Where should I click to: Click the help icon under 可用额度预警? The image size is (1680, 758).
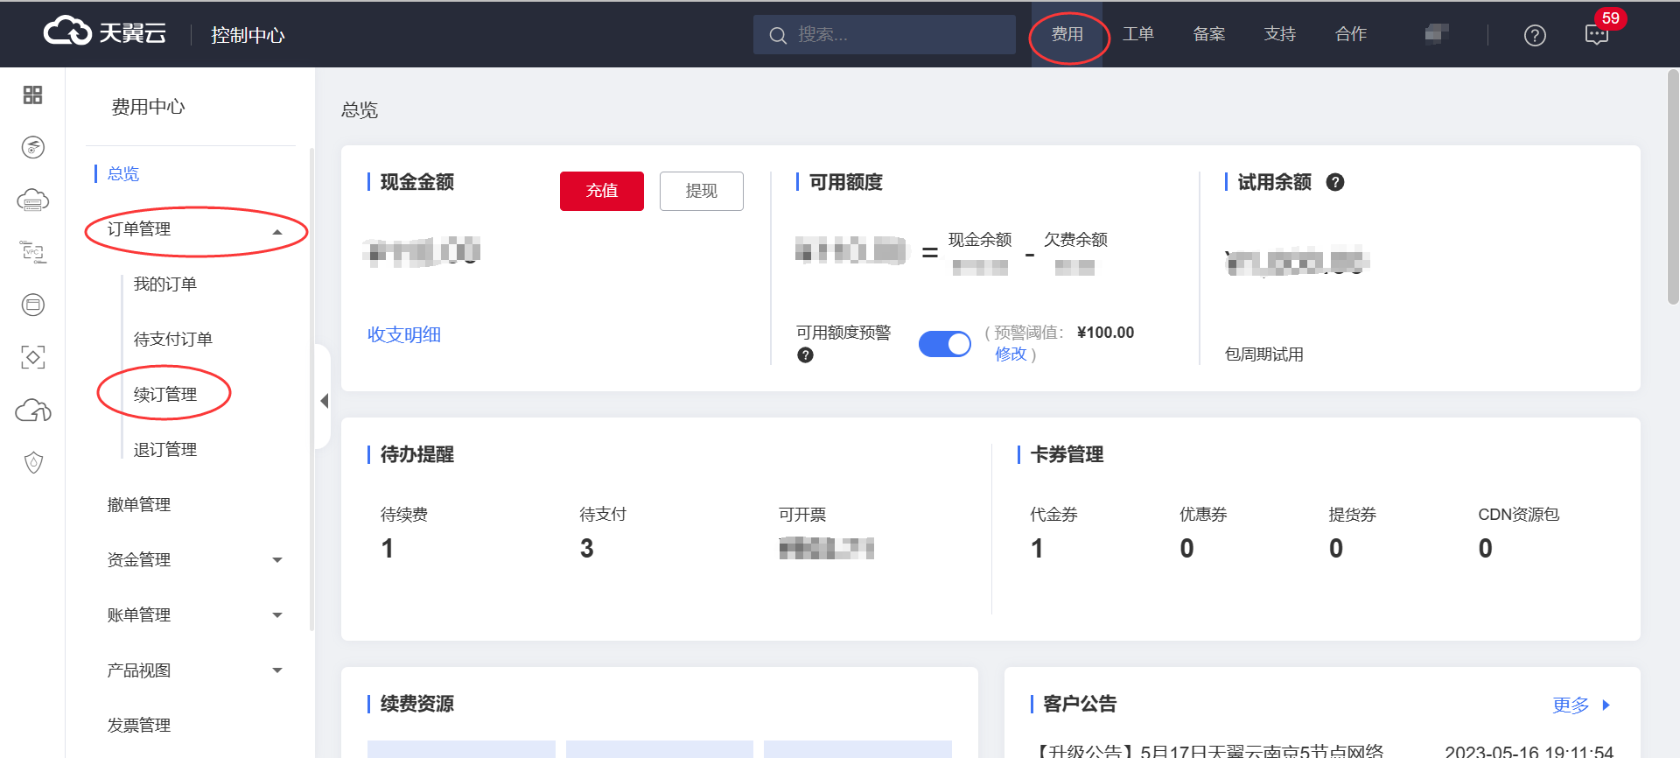805,354
